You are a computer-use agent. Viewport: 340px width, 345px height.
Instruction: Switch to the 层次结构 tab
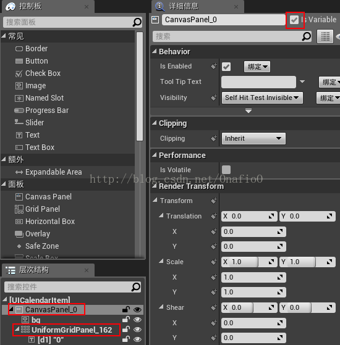point(48,270)
